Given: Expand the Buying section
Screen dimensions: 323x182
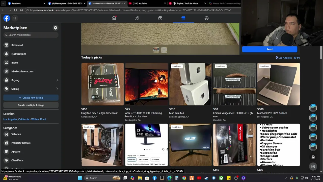Looking at the screenshot, I should click(31, 80).
